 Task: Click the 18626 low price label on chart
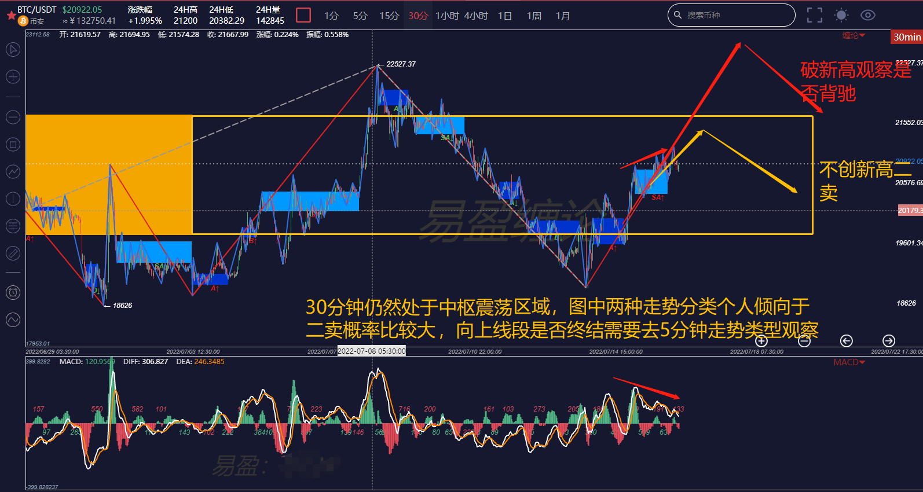pos(122,306)
